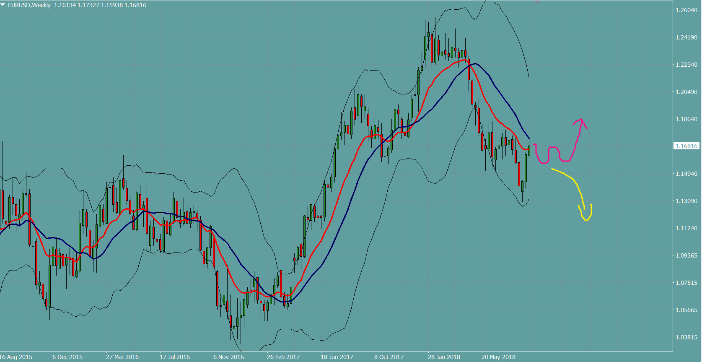
Task: Click the OHLC values in chart header
Action: point(100,5)
